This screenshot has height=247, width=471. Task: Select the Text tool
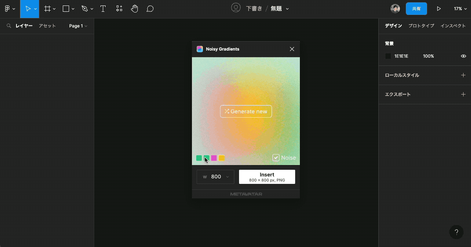pyautogui.click(x=103, y=8)
